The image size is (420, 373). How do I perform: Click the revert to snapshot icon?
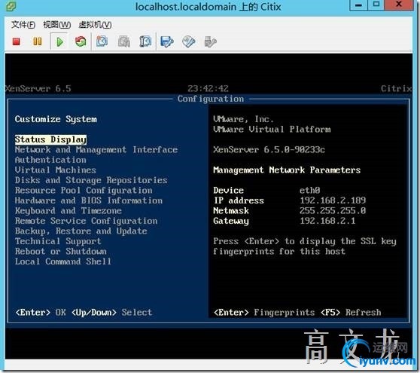(123, 42)
